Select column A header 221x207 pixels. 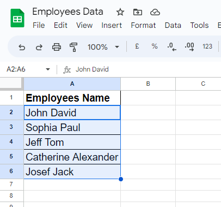(72, 84)
